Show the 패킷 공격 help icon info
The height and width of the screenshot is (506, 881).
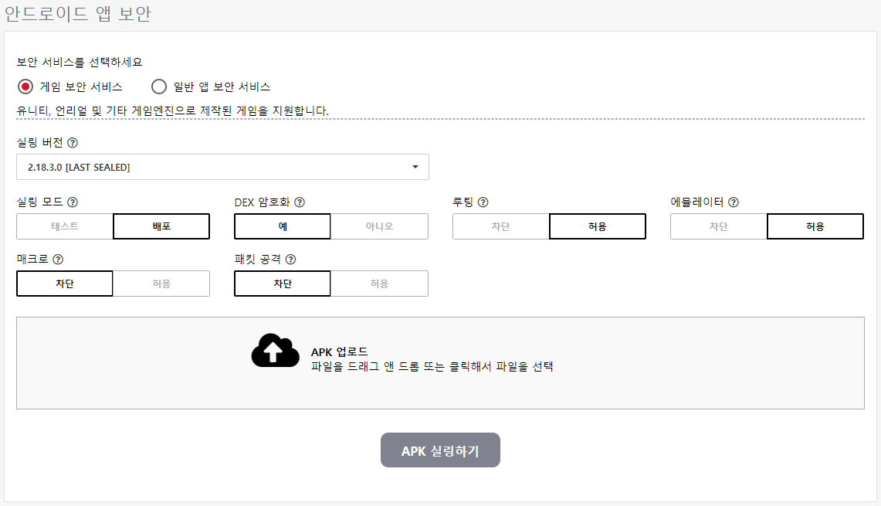(x=290, y=260)
